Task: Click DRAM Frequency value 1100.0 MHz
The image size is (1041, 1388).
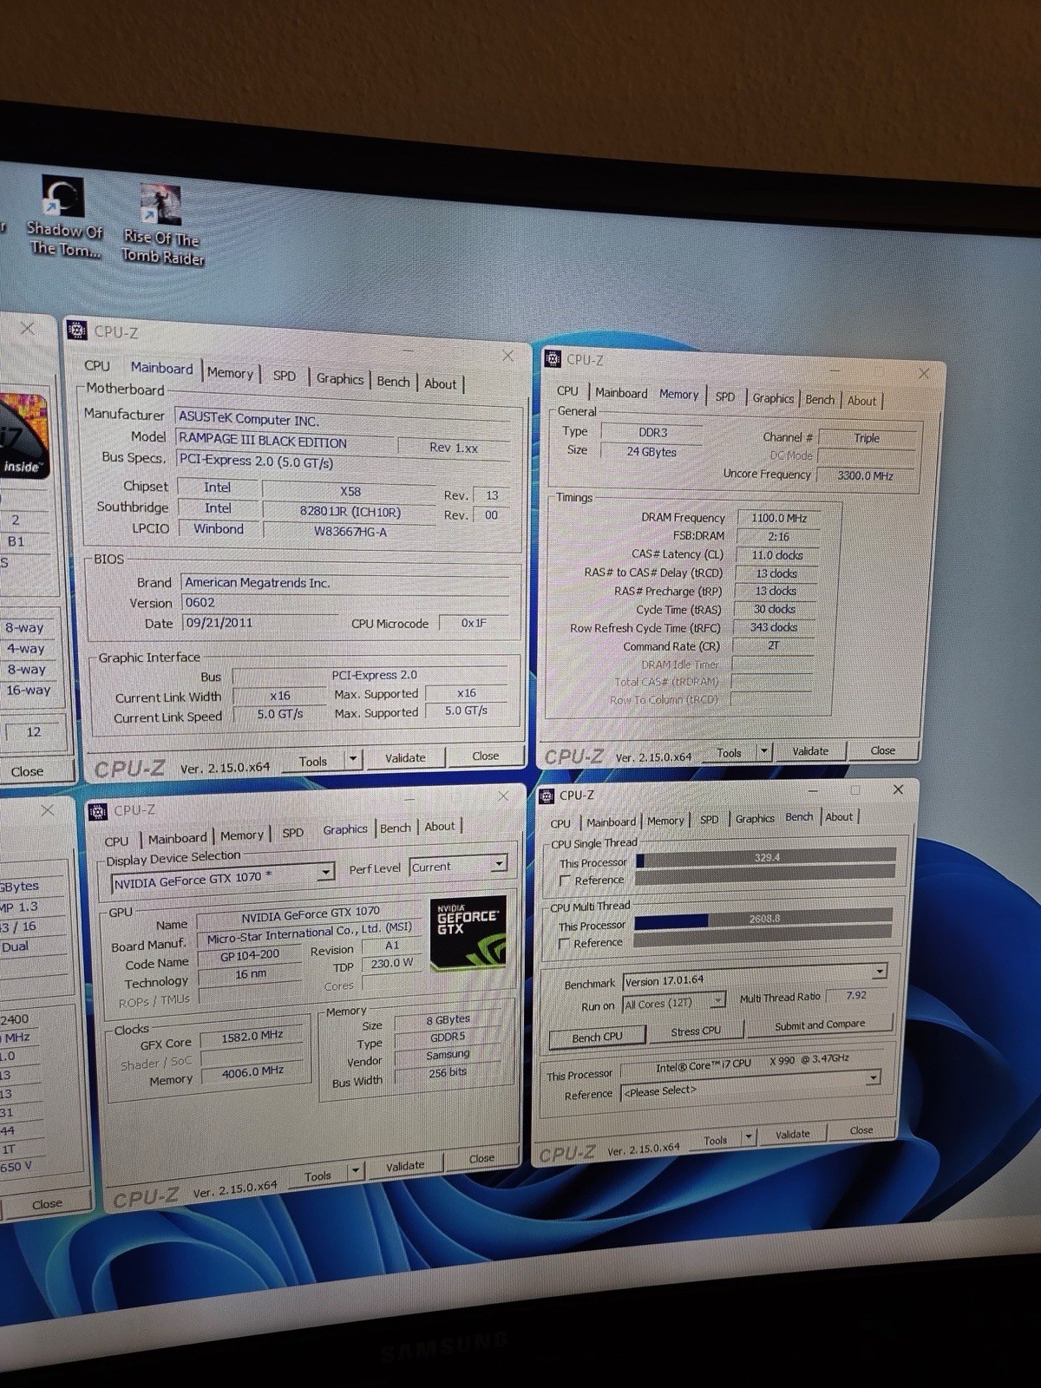Action: pyautogui.click(x=778, y=518)
